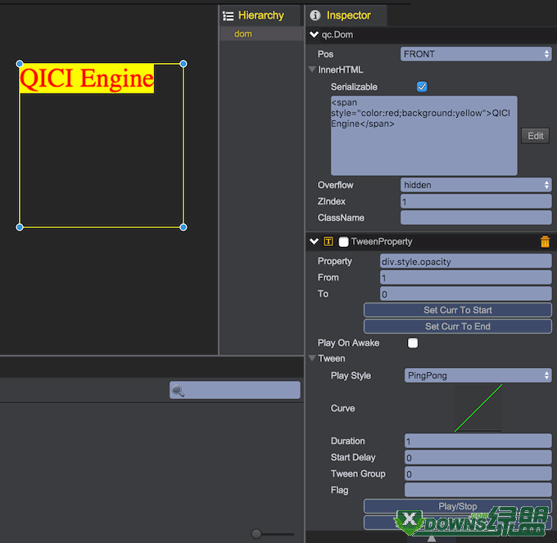Screen dimensions: 557x543
Task: Enable the TweenProperty component checkbox
Action: tap(343, 241)
